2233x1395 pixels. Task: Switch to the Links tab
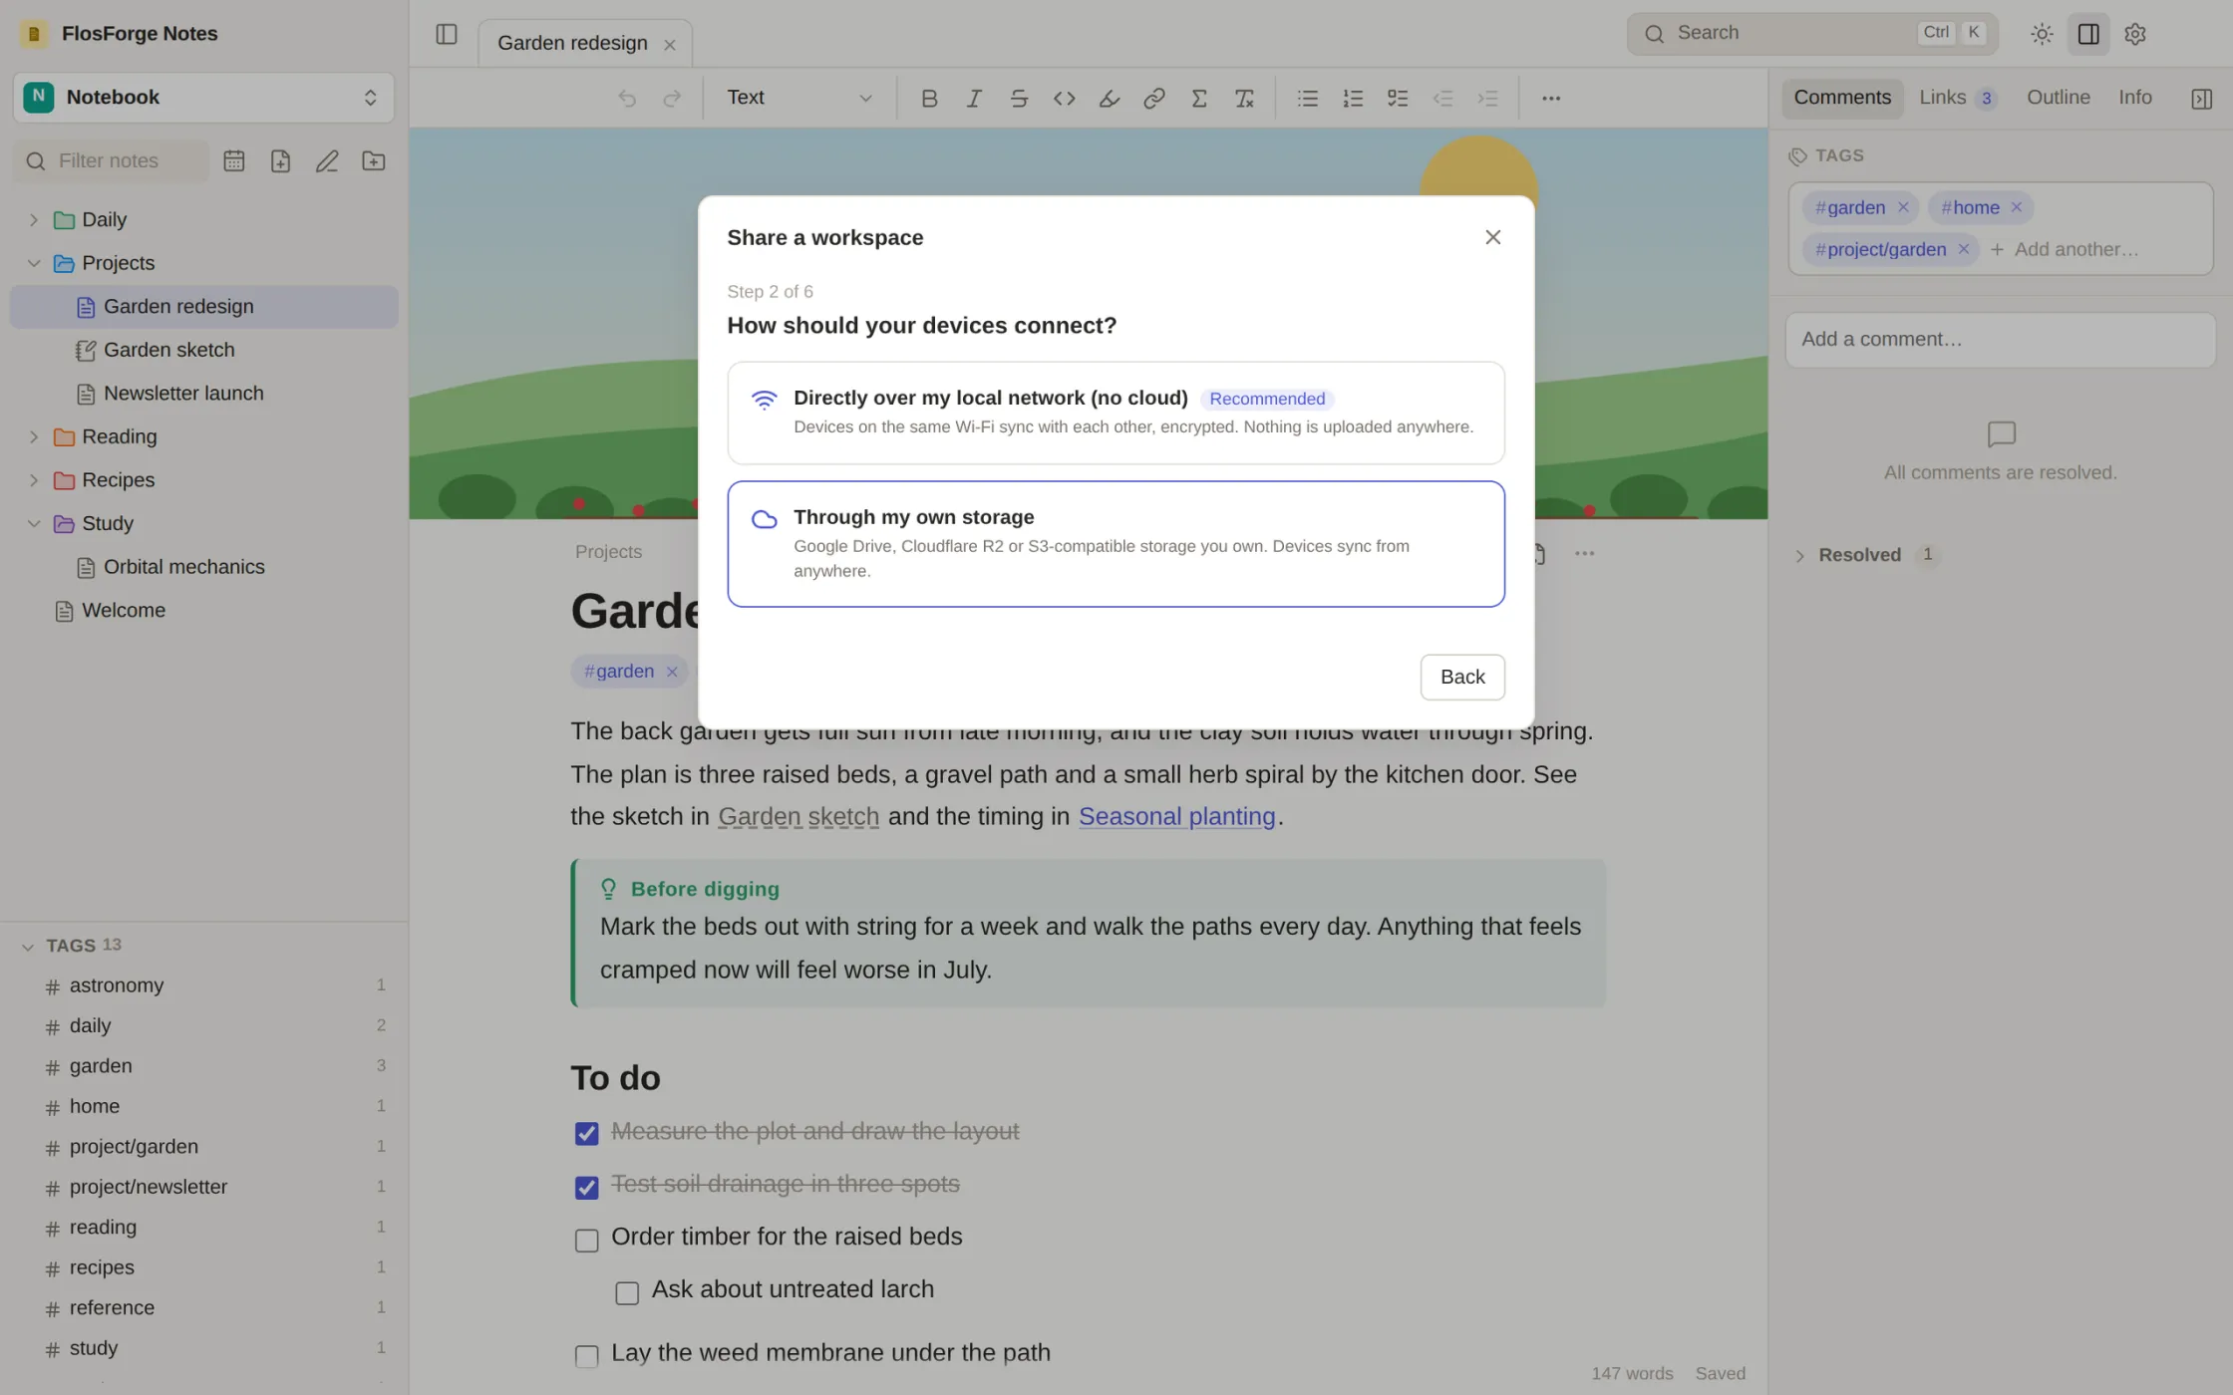1958,98
